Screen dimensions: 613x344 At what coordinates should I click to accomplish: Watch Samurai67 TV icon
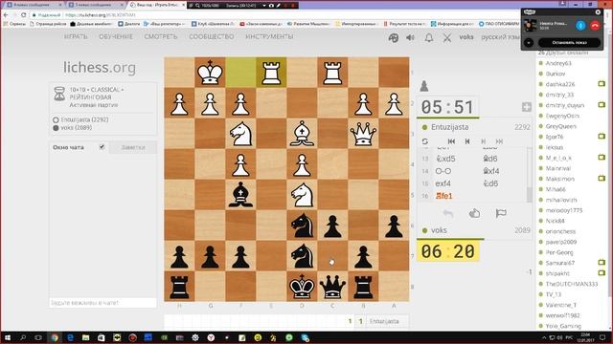pos(602,263)
